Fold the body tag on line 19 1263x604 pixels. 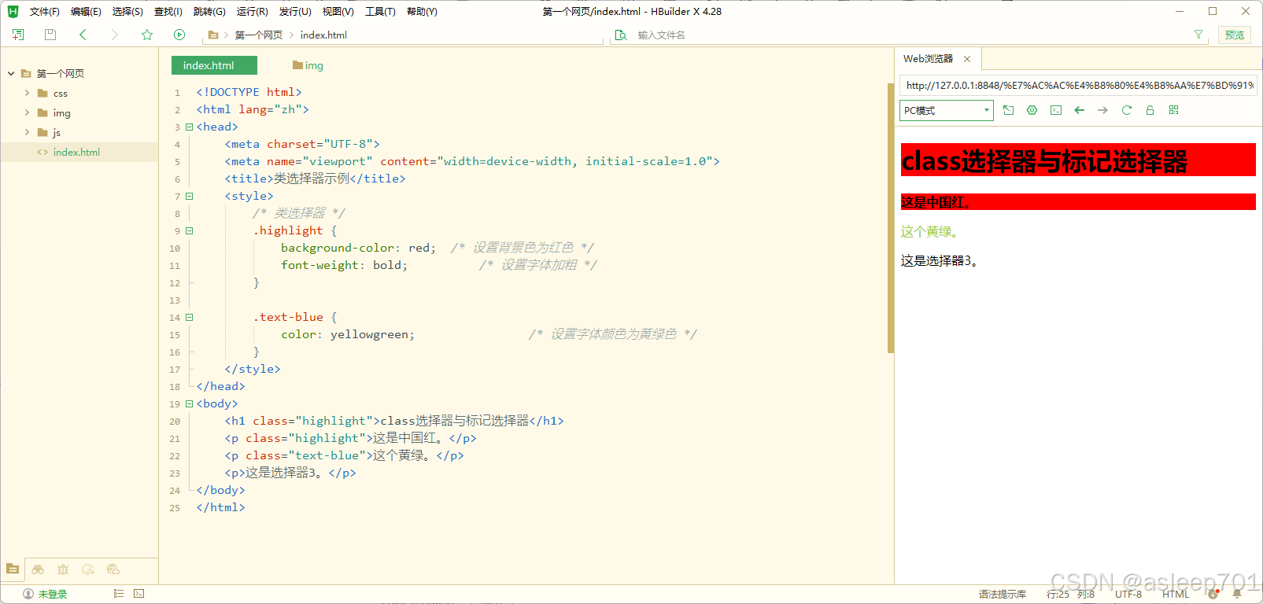(189, 403)
